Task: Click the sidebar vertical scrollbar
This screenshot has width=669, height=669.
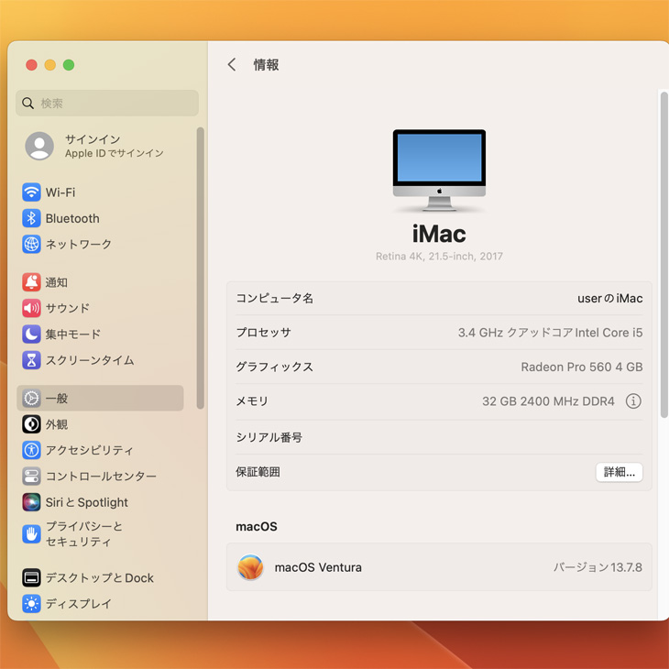Action: pyautogui.click(x=200, y=268)
